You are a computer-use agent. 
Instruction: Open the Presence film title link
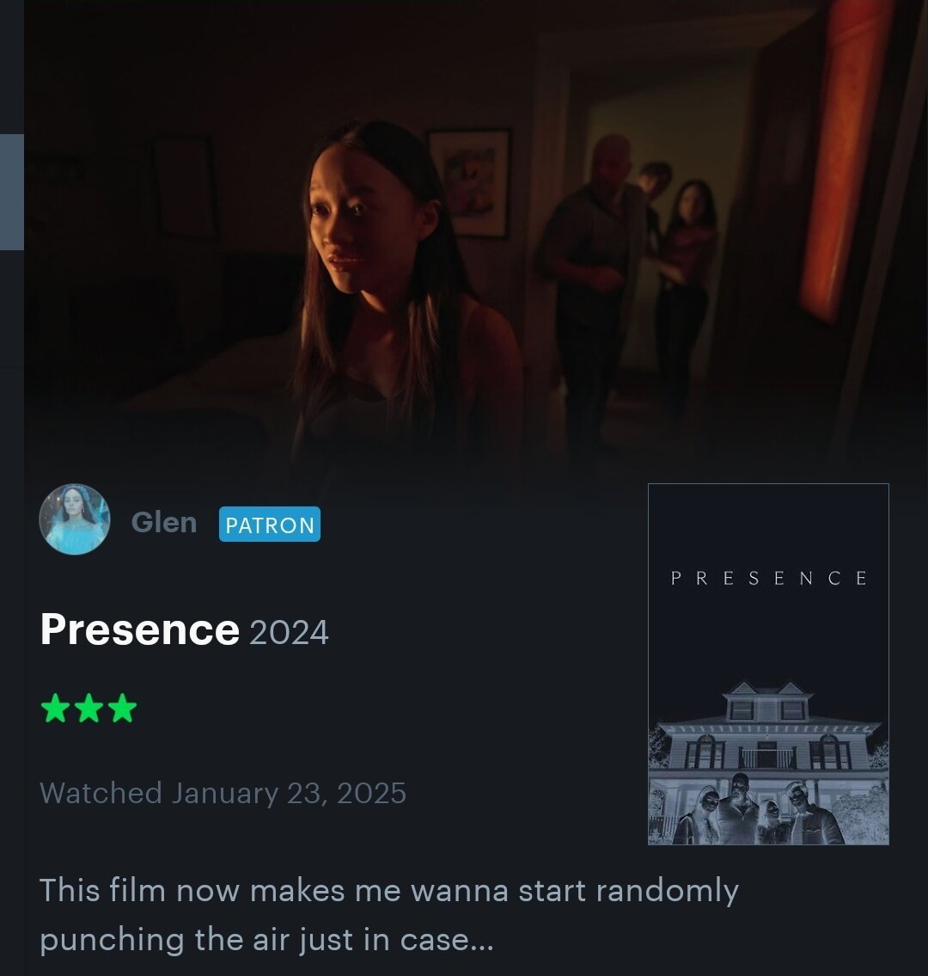pyautogui.click(x=140, y=629)
